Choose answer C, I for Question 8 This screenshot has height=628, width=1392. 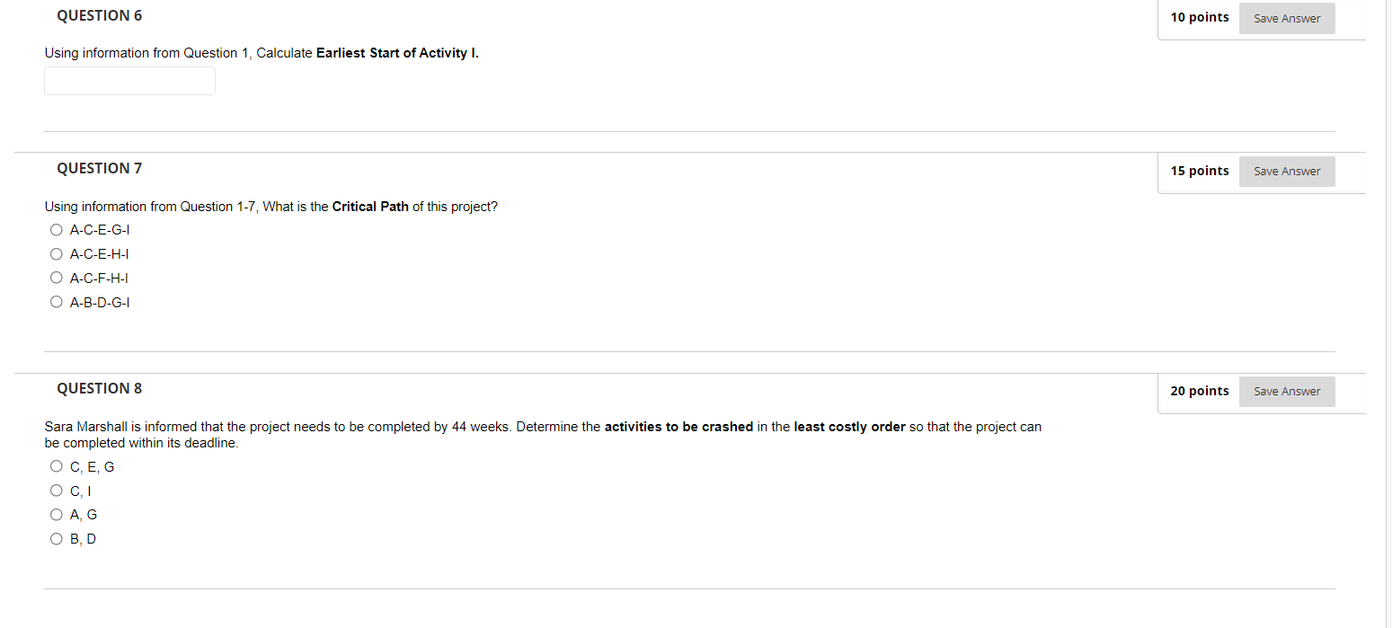(56, 490)
